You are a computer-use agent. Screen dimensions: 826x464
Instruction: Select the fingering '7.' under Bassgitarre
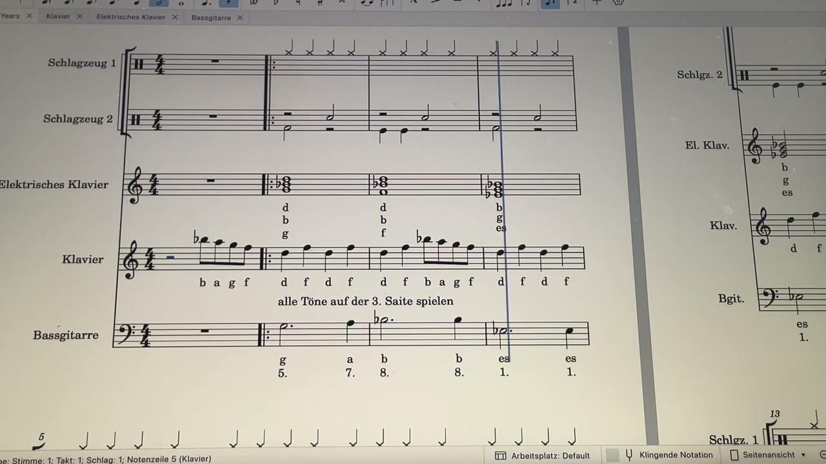tap(350, 373)
